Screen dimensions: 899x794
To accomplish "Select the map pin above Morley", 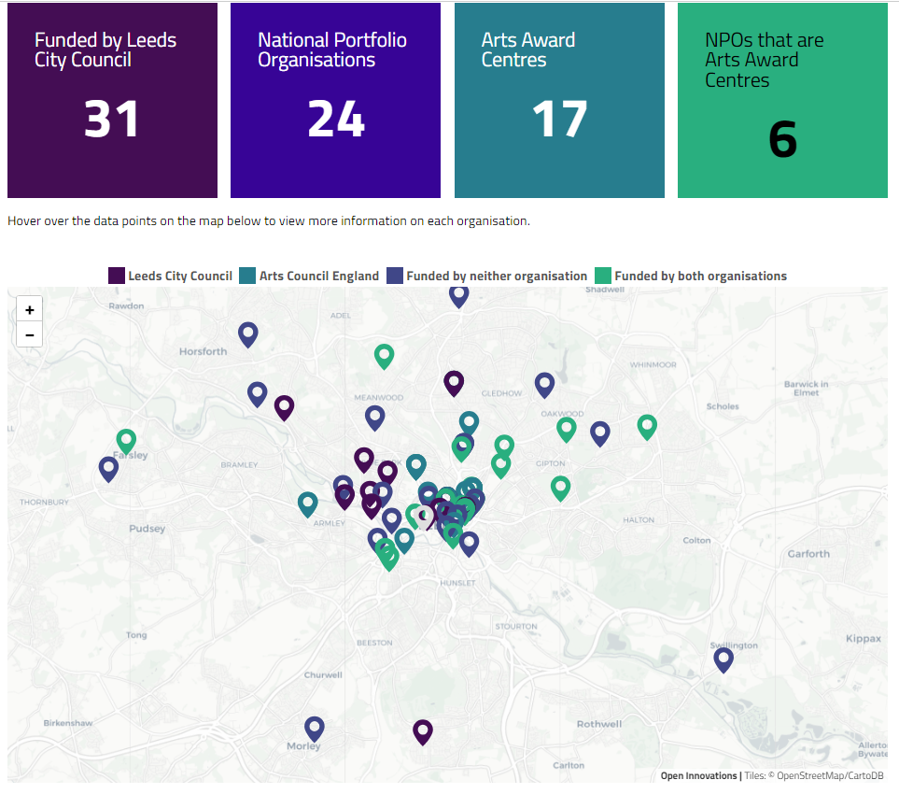I will click(315, 730).
